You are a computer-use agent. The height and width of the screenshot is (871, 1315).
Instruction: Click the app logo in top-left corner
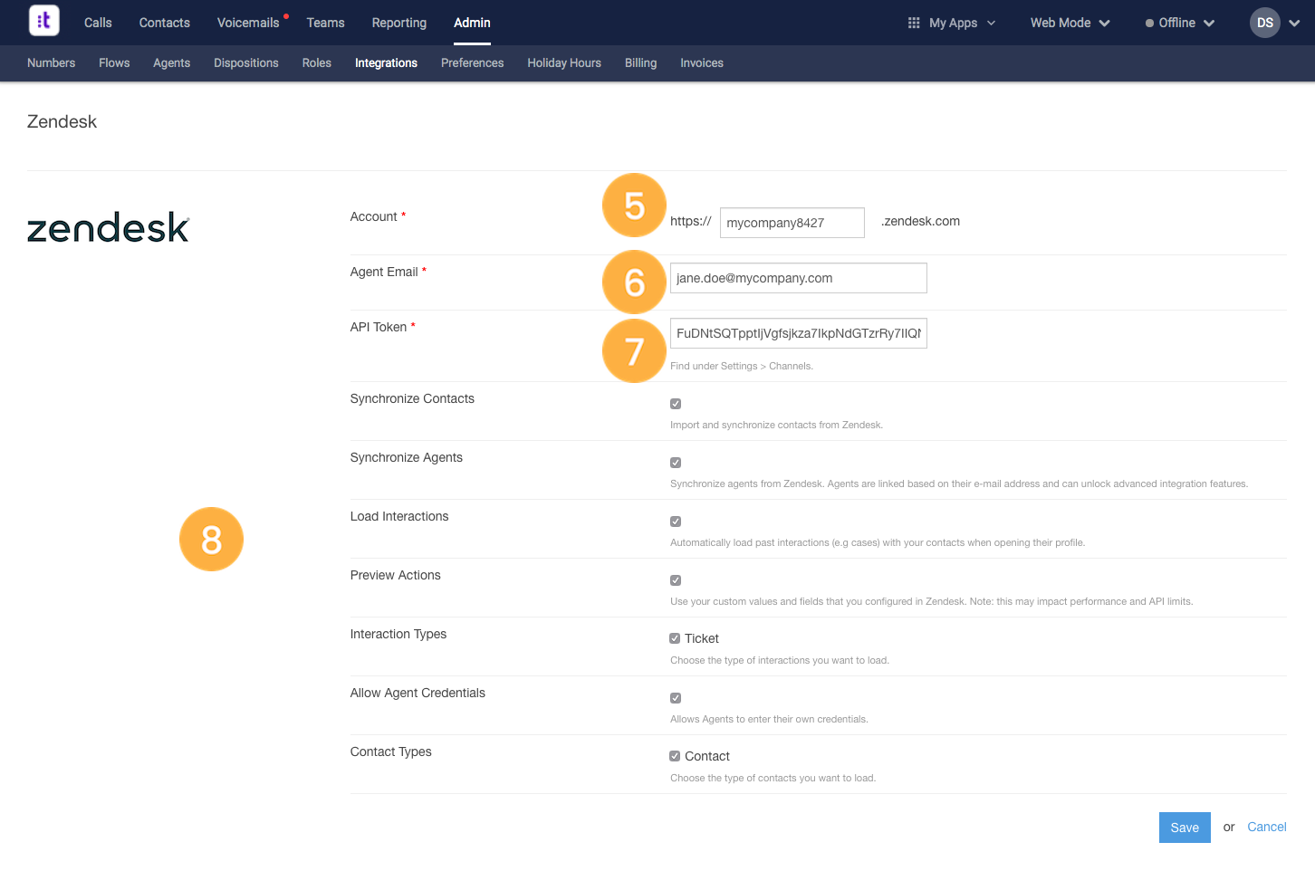pos(43,20)
